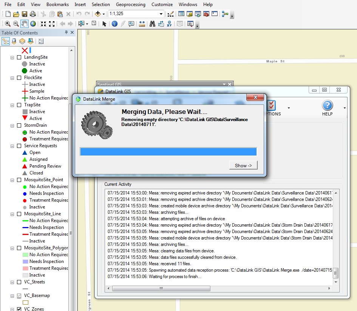Zoom to Full Extent globe
Screen dimensions: 357x311
tap(33, 23)
